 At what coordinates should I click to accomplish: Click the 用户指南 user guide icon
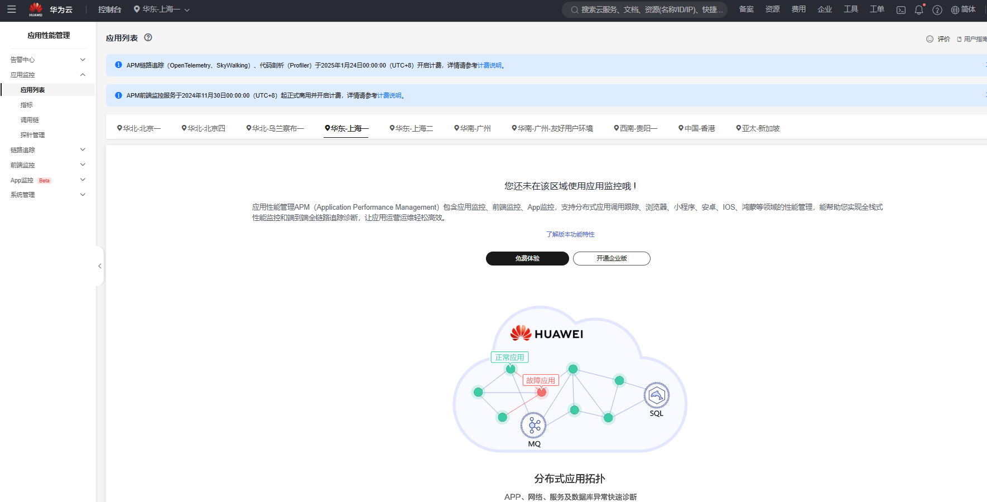click(959, 39)
